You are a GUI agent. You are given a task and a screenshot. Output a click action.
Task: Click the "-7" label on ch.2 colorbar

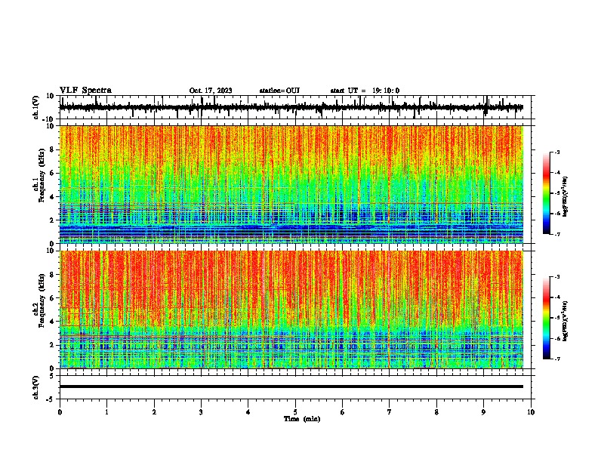556,359
